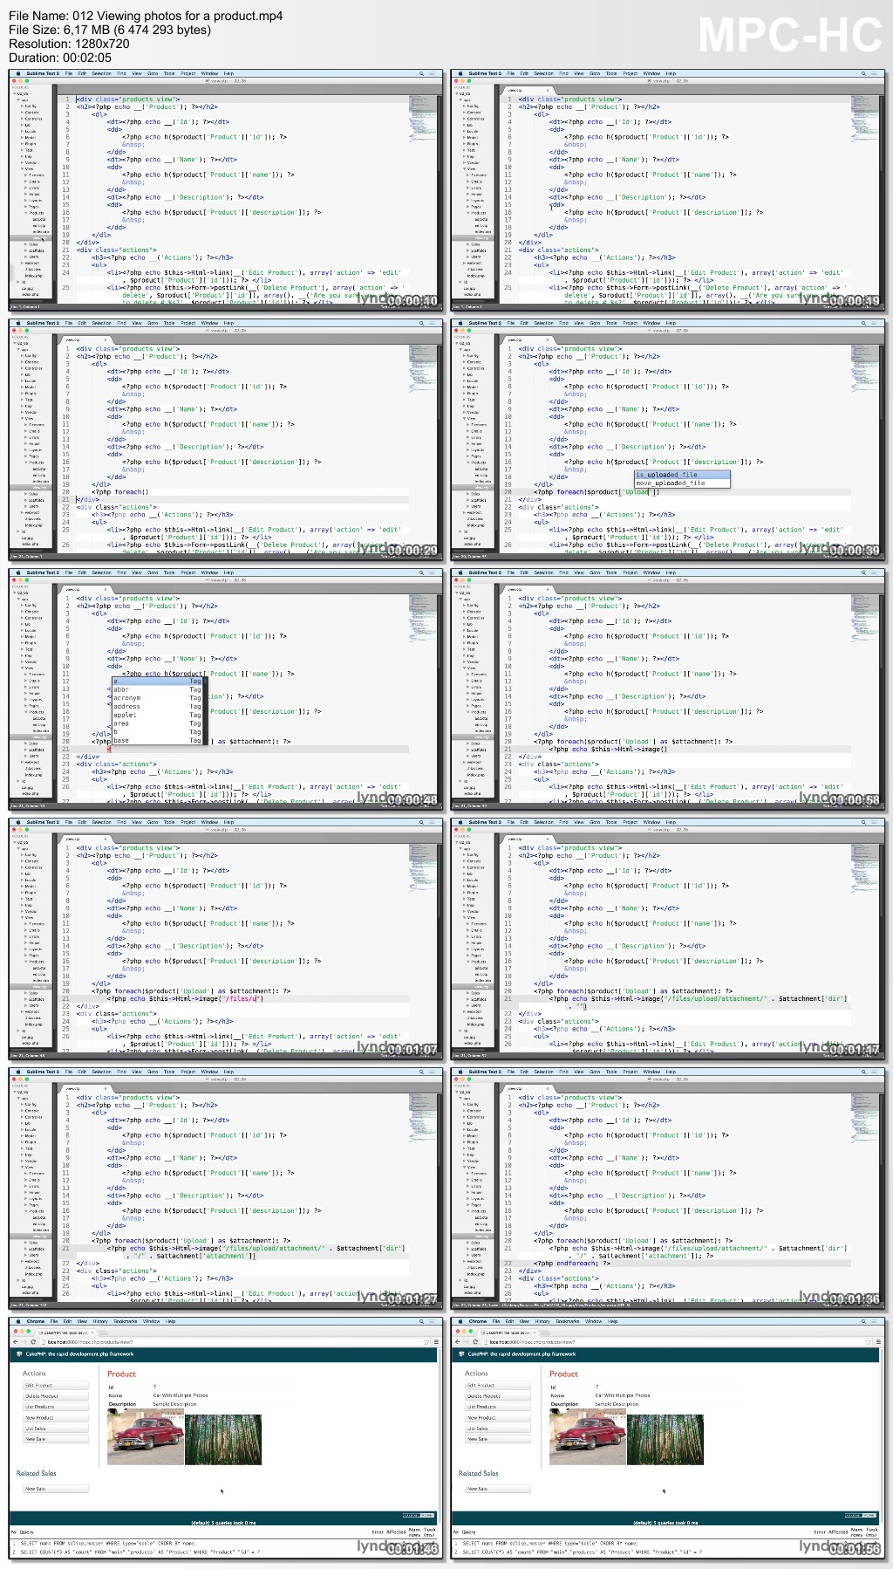Open the frame thumbnail stamped 00:00:10
Screen dimensions: 893x1569
pos(226,190)
